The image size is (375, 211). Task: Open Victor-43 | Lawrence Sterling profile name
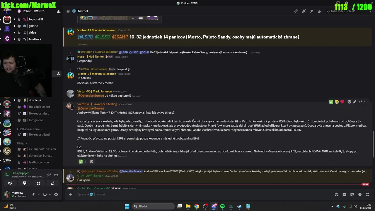(x=97, y=104)
